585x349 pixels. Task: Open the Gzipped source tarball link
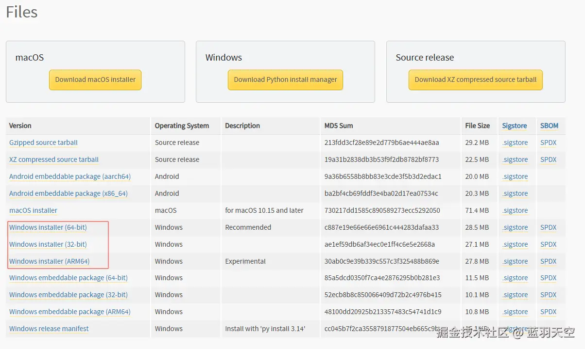43,143
